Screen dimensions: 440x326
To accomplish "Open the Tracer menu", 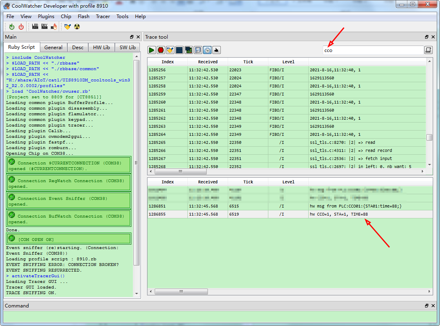I will [x=103, y=17].
